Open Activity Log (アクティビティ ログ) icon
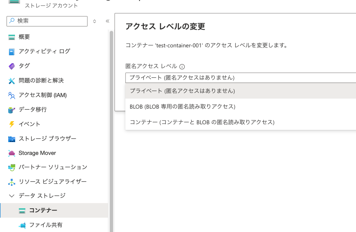The width and height of the screenshot is (356, 232). pos(12,52)
